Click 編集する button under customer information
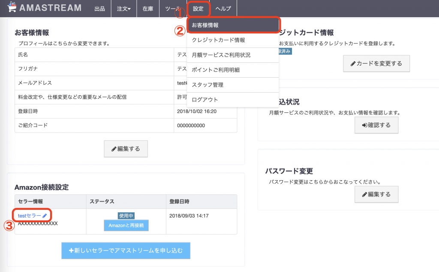 (126, 149)
